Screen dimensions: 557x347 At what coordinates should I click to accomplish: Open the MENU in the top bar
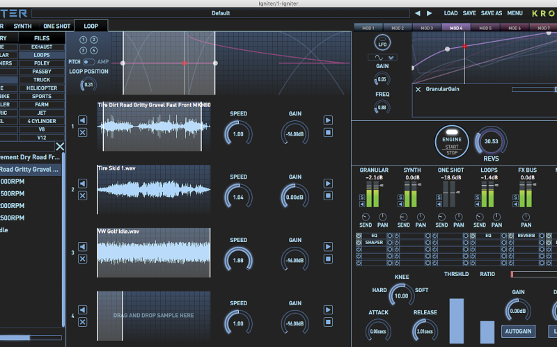515,13
